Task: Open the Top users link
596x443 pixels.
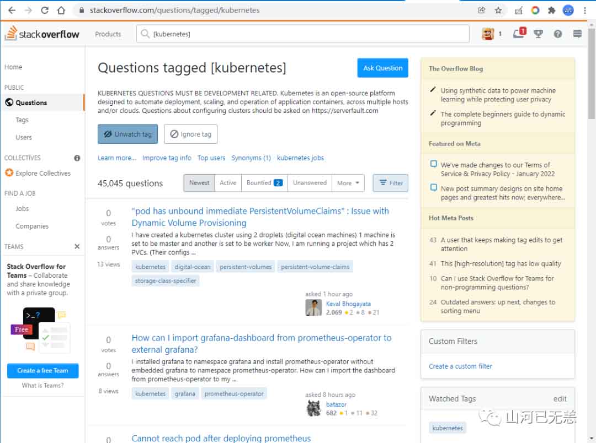Action: click(x=211, y=158)
